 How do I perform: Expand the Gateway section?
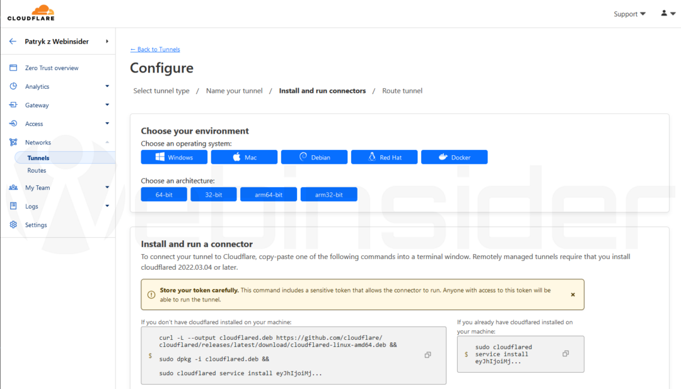pyautogui.click(x=107, y=105)
